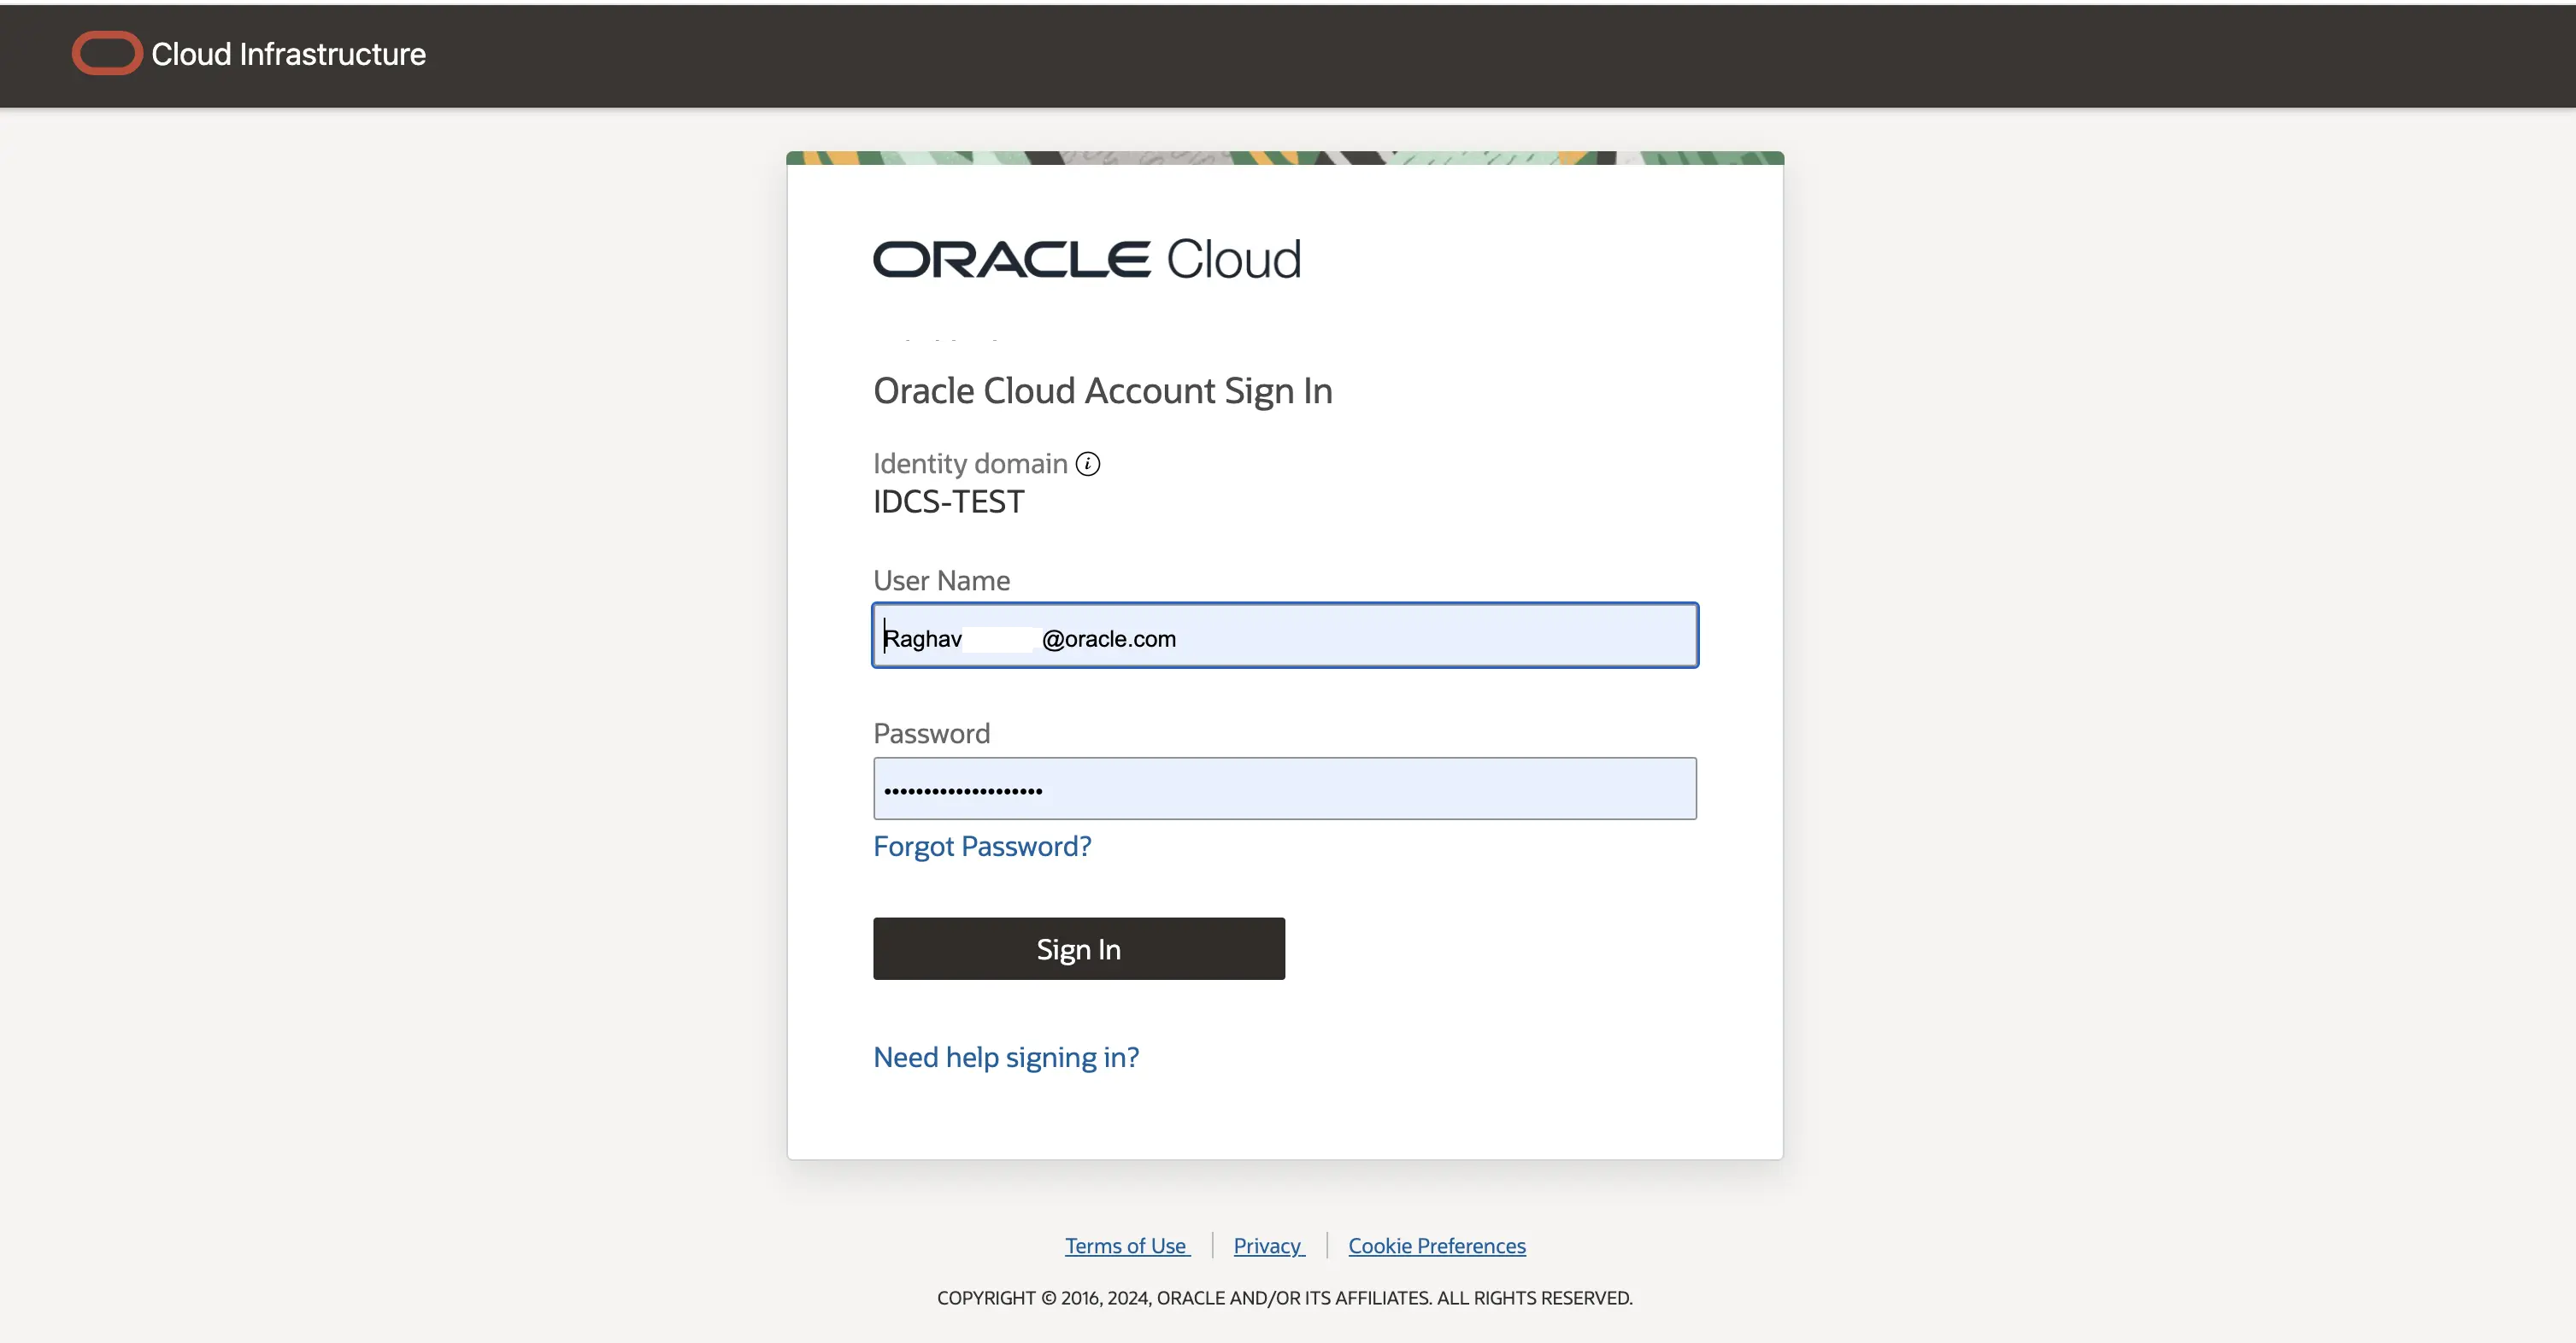Screen dimensions: 2576x1343
Task: Click the Oracle Cloud Account Sign In heading
Action: point(1102,390)
